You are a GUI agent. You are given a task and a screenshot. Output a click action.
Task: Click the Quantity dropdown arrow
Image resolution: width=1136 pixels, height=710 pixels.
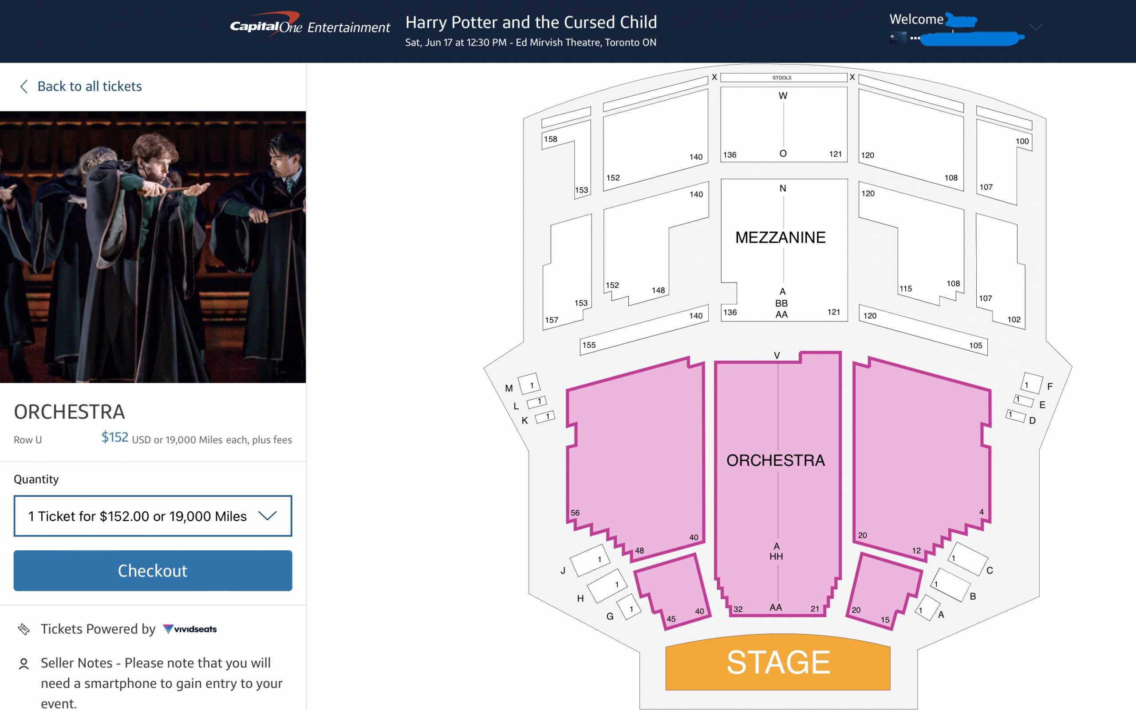point(267,516)
